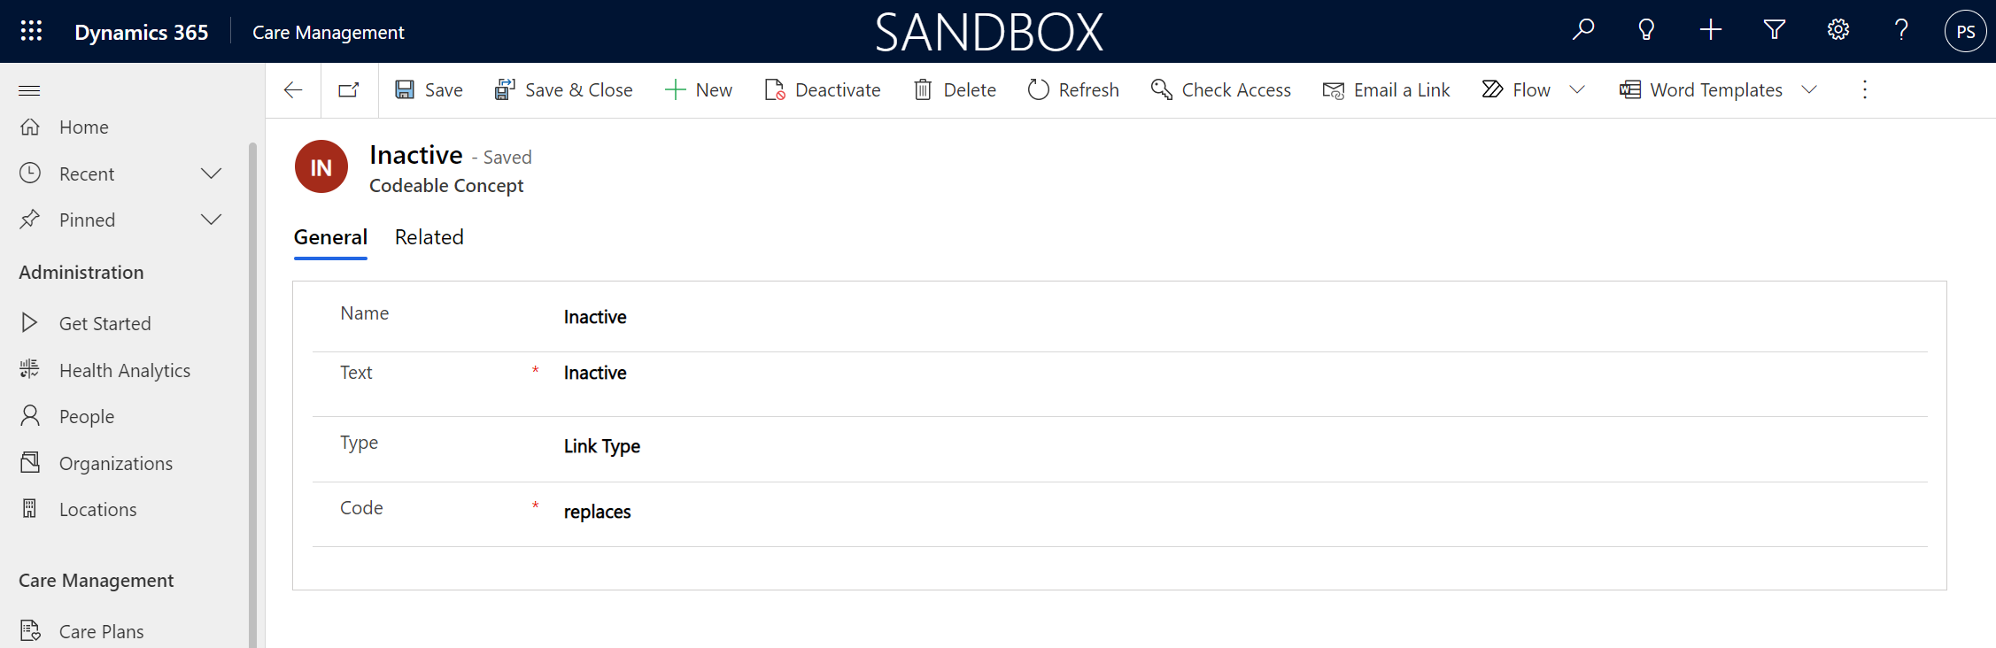Click the Code field replaces
The image size is (1996, 648).
[x=598, y=512]
